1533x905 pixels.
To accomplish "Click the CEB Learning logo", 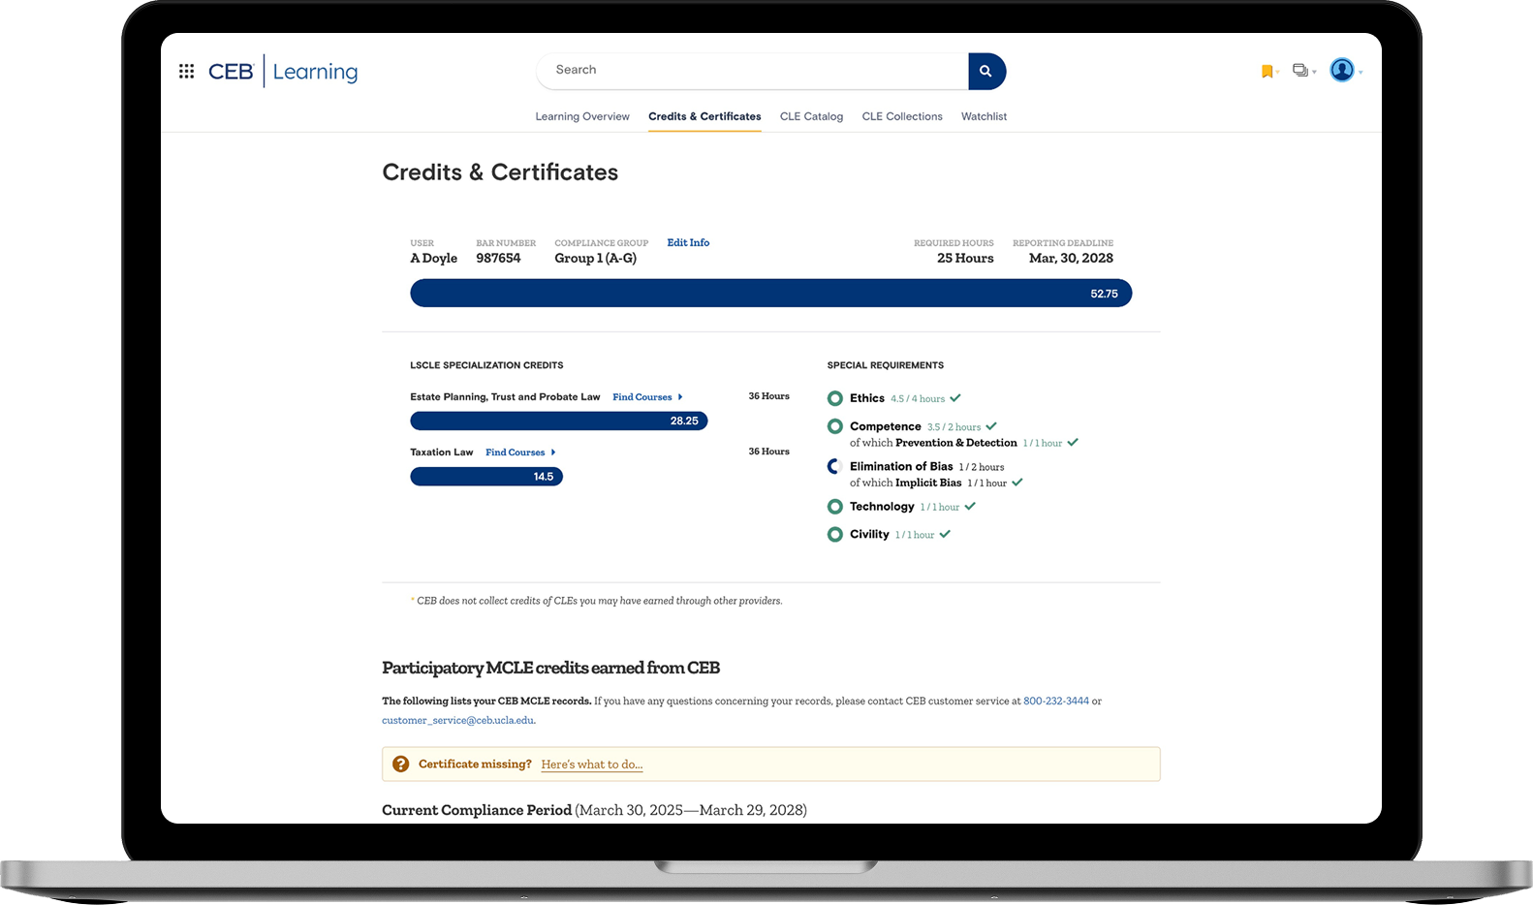I will click(283, 72).
